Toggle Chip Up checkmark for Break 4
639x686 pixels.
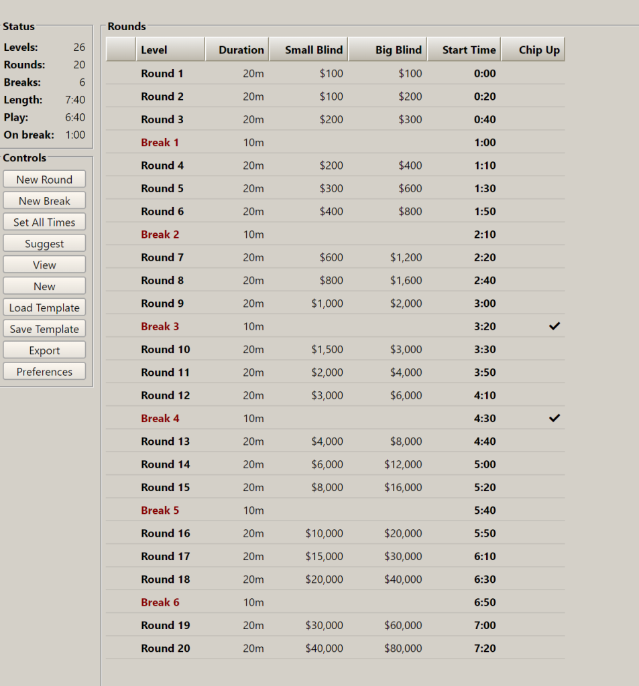(554, 418)
